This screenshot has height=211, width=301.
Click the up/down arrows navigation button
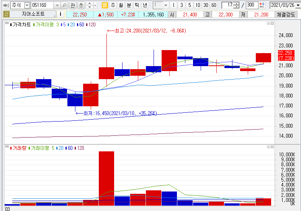click(90, 5)
